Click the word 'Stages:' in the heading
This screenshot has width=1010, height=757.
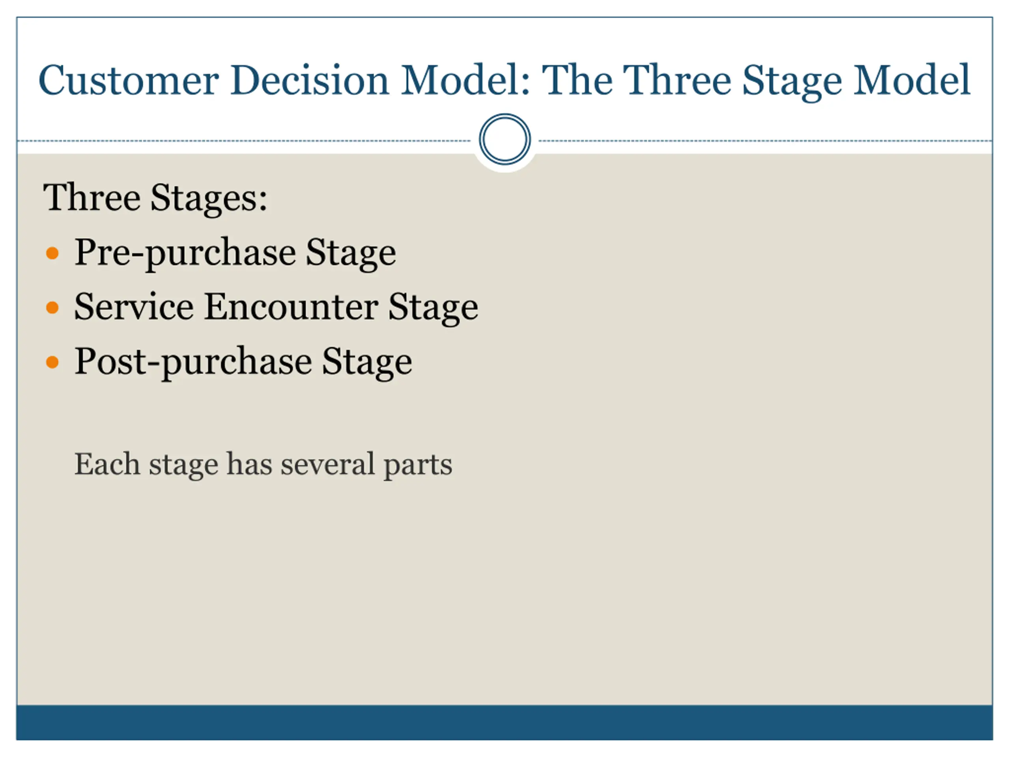tap(209, 198)
